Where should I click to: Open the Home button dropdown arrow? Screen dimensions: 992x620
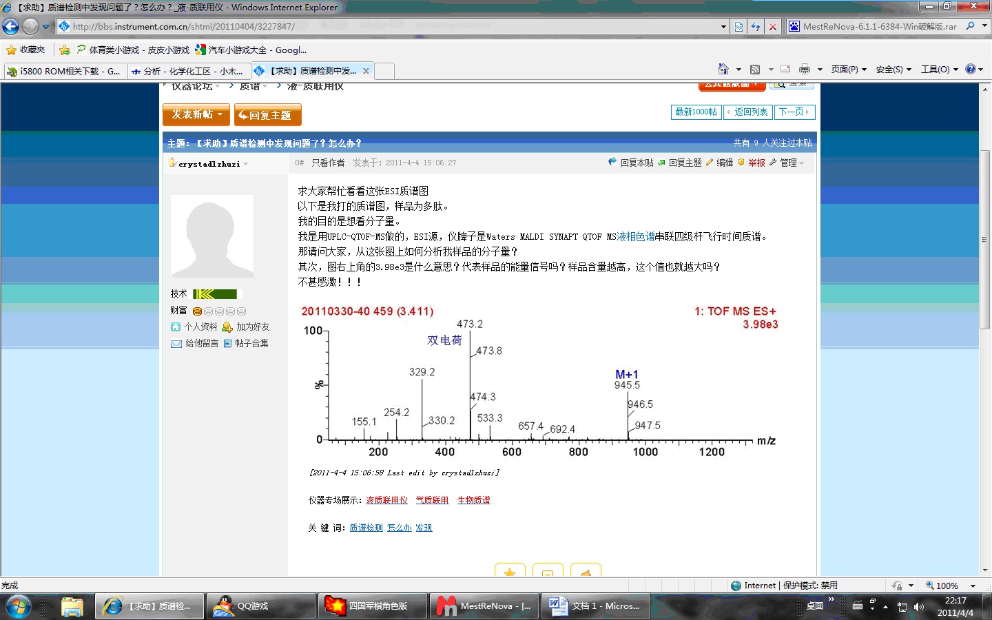[x=738, y=70]
